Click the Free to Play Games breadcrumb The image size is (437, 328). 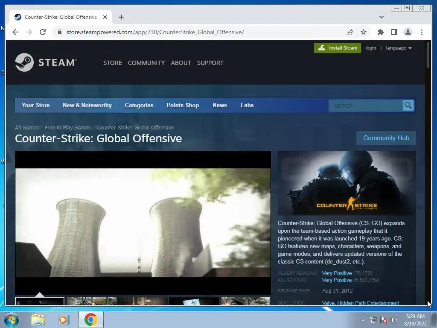(68, 127)
